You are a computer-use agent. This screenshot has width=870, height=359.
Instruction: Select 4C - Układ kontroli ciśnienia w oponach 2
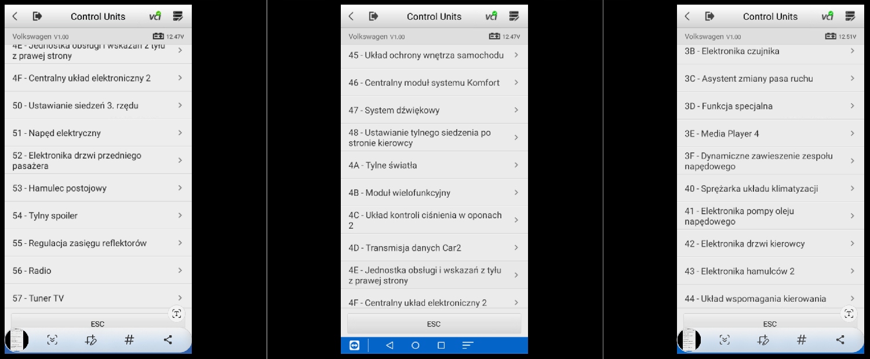[x=434, y=220]
